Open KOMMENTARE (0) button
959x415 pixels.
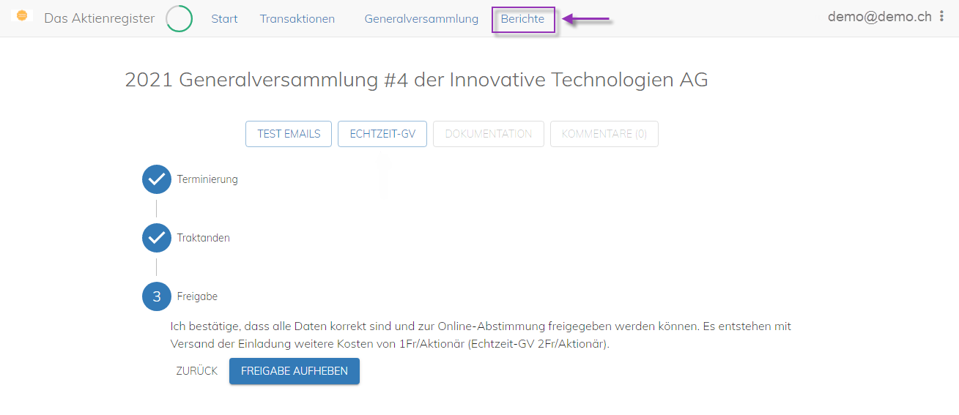(604, 134)
